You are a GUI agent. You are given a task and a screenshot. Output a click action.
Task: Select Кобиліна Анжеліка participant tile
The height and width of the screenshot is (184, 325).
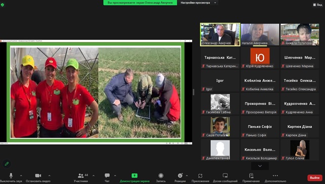tap(260, 81)
